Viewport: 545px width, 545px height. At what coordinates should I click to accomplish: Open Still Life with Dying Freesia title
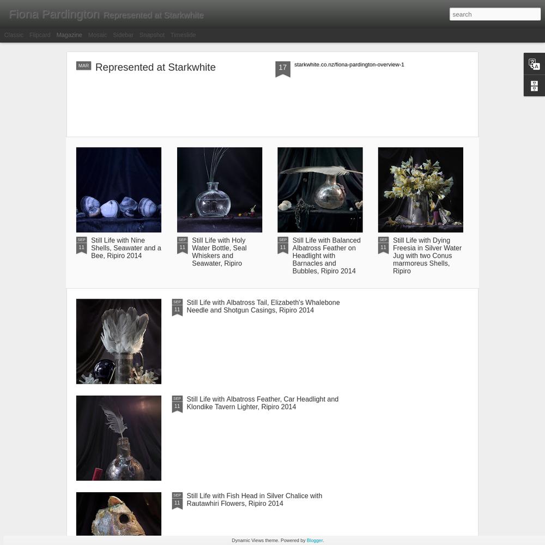[427, 256]
